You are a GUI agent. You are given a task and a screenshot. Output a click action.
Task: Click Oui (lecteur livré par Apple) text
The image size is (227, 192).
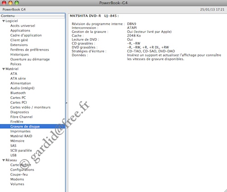tap(149, 32)
